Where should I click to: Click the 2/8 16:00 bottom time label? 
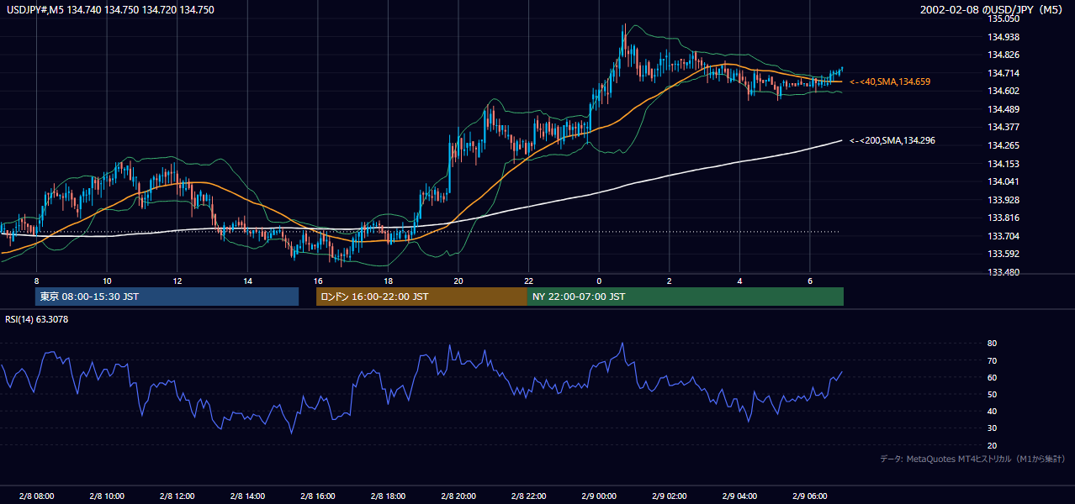pos(317,496)
